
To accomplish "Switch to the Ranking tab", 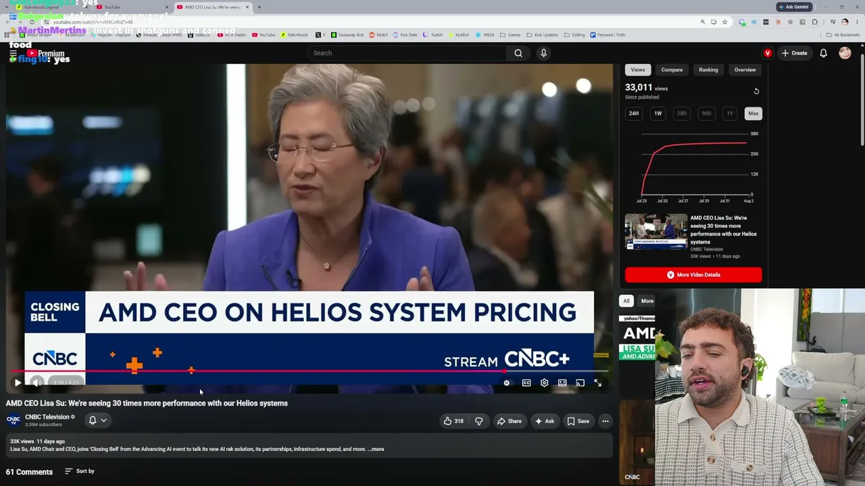I will pos(708,70).
